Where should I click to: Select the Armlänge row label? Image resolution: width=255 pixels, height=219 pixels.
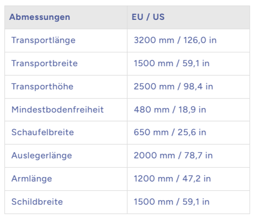(x=31, y=179)
